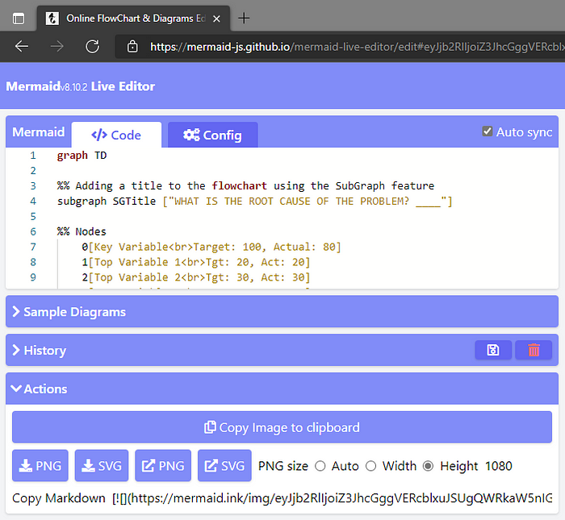Collapse the Actions section

point(40,389)
